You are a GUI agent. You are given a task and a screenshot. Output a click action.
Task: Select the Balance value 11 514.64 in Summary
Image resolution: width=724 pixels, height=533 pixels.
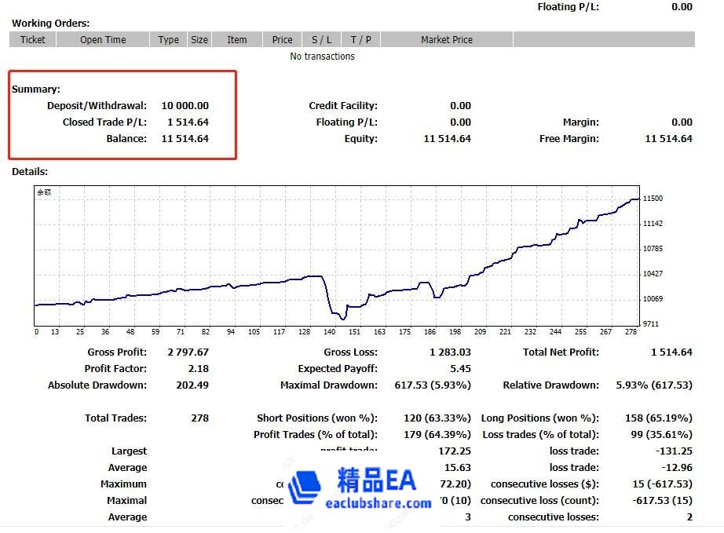click(185, 139)
